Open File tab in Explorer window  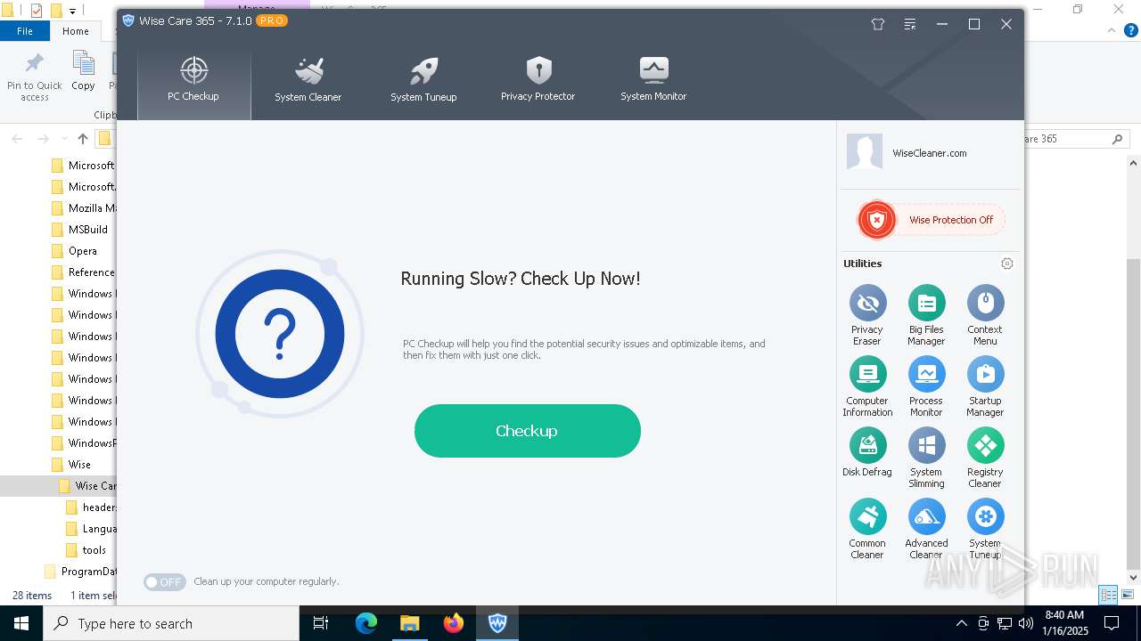(x=25, y=31)
